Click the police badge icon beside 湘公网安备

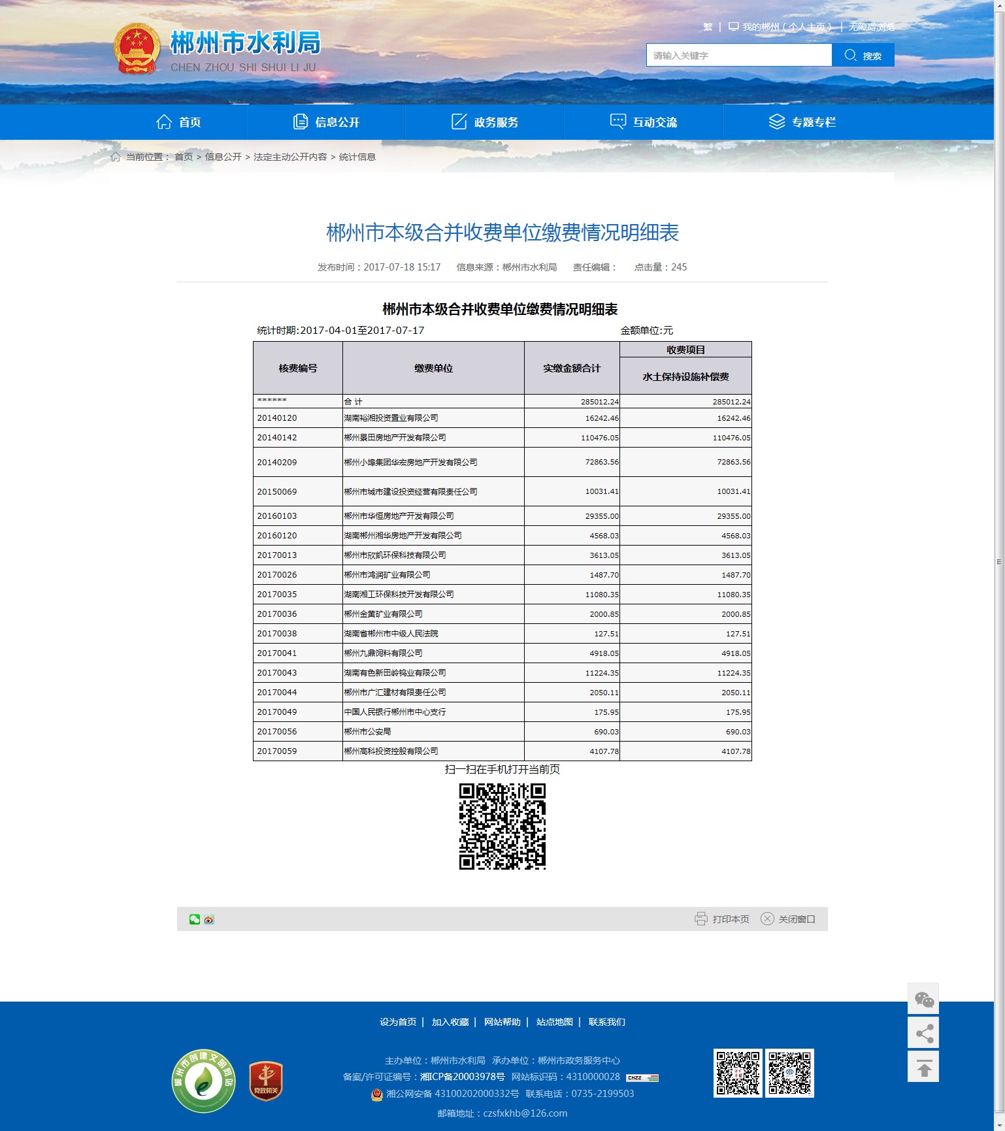click(377, 1094)
